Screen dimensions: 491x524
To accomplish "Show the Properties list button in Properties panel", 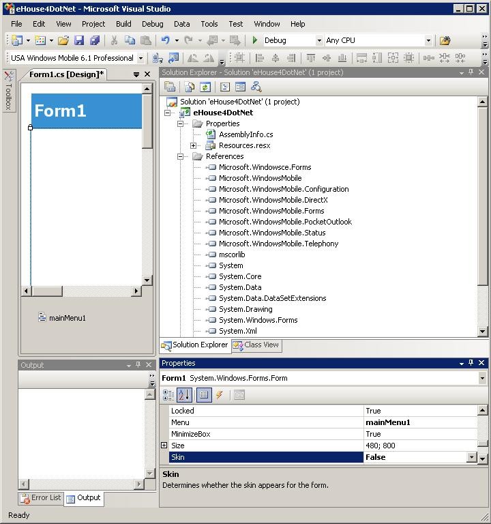I will (x=204, y=395).
